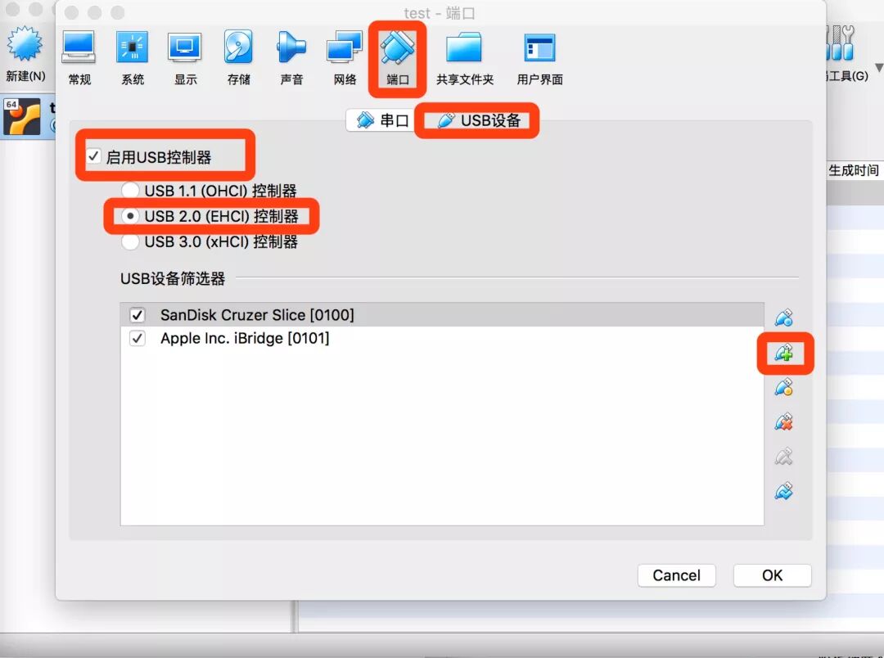
Task: Open the 系统 settings section
Action: click(x=133, y=57)
